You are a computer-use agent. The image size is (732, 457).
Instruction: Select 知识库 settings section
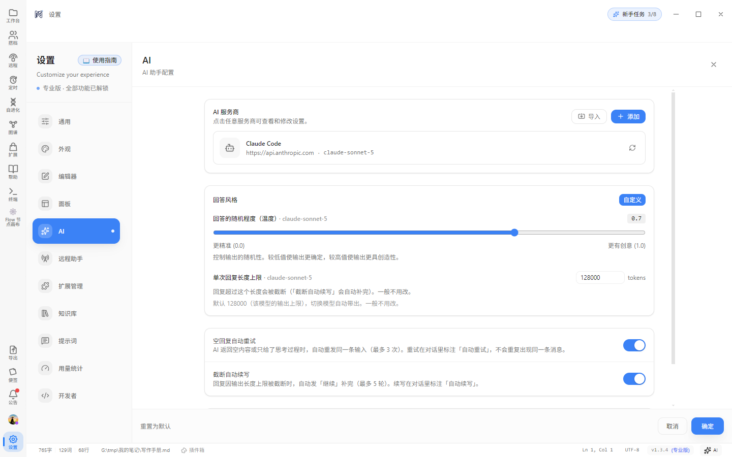(76, 313)
